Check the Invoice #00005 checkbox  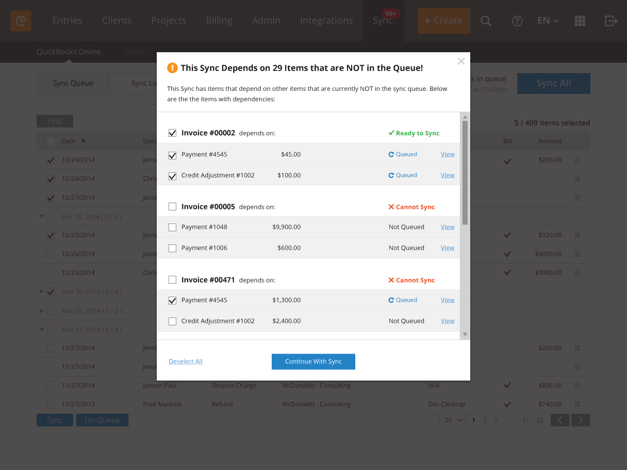click(x=172, y=207)
